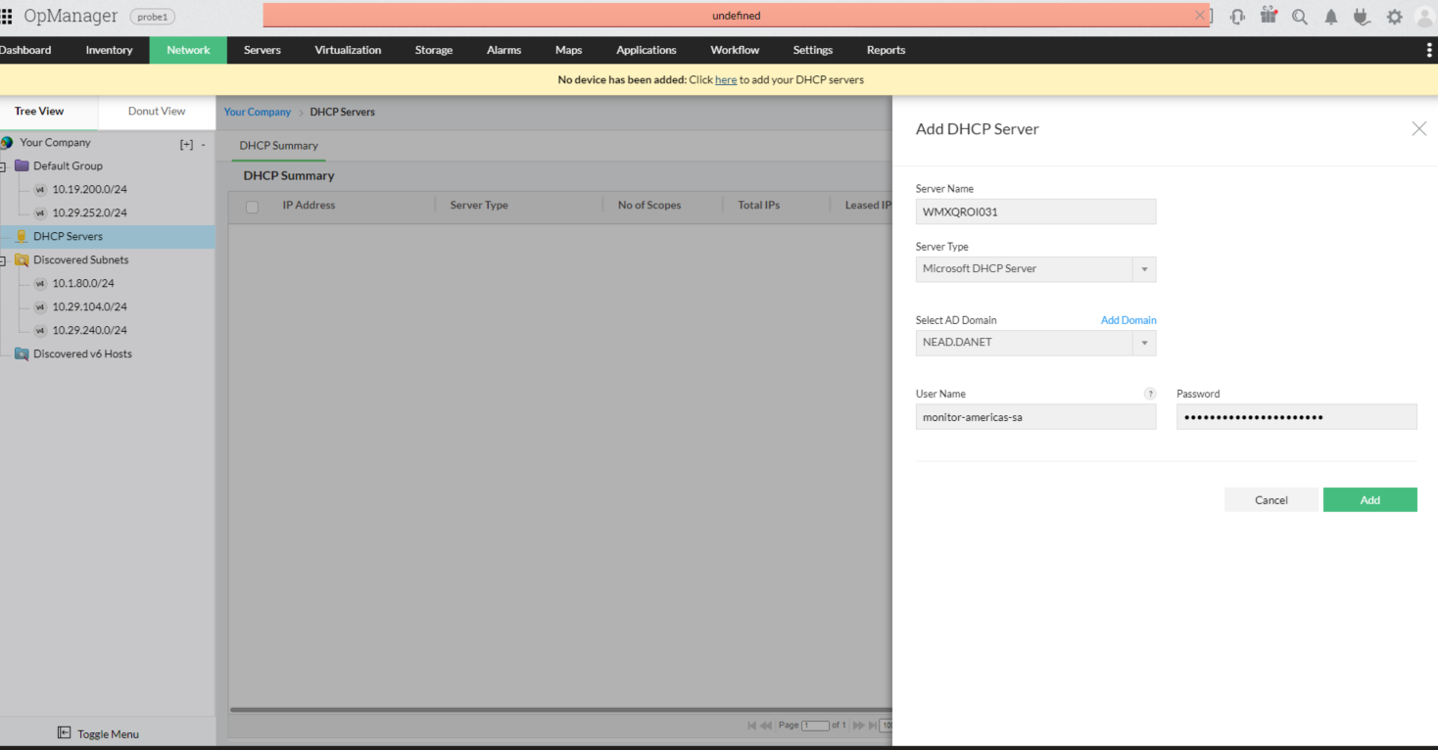Click the Your Company breadcrumb link
This screenshot has height=750, width=1438.
point(258,112)
